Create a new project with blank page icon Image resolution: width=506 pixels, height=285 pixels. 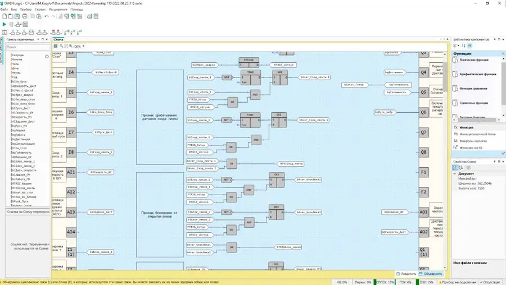pos(4,17)
